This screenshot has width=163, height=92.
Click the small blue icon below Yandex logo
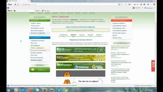click(x=8, y=8)
